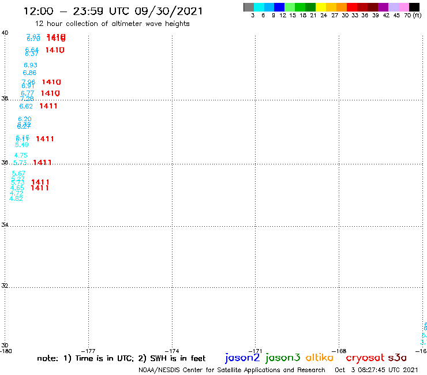Click the red 1410 time beside 6.77
The width and height of the screenshot is (427, 375).
[50, 93]
